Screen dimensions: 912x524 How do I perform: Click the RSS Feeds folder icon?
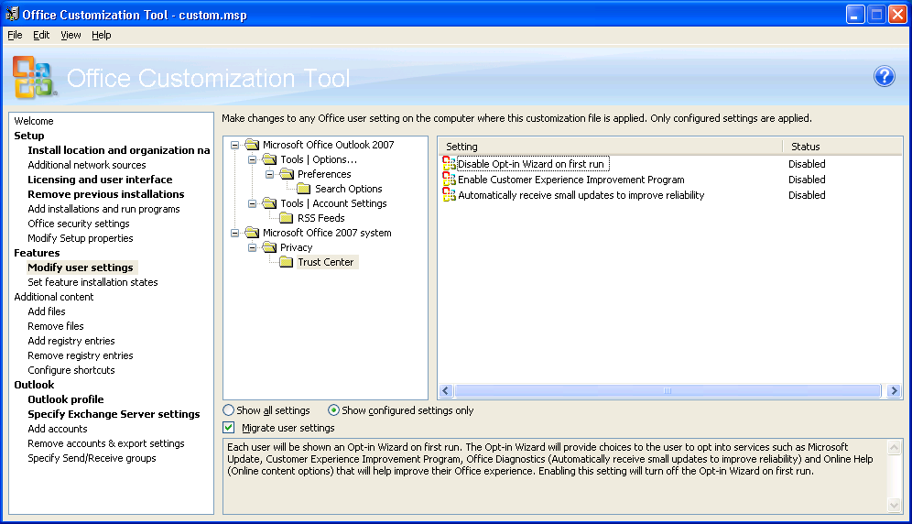click(x=287, y=218)
